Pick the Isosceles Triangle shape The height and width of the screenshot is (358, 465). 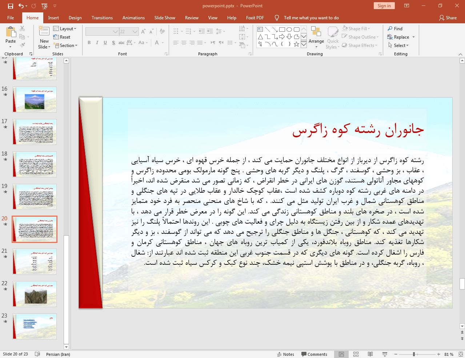260,37
